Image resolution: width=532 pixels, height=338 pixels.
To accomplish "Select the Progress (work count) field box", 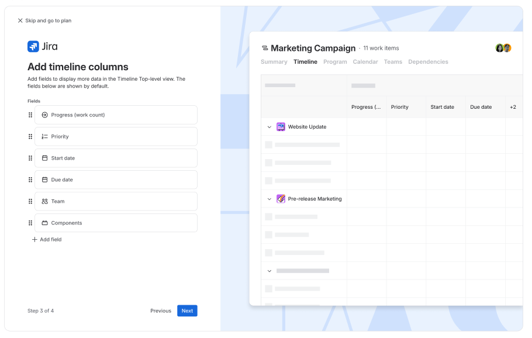I will (116, 115).
